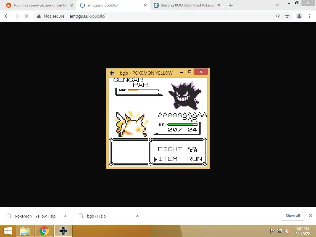Open the Action Center flag icon
Image resolution: width=316 pixels, height=237 pixels.
coord(272,231)
